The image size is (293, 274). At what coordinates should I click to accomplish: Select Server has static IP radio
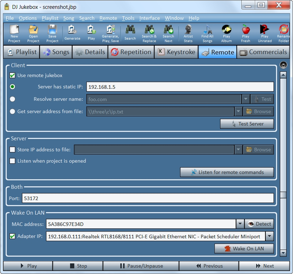12,87
